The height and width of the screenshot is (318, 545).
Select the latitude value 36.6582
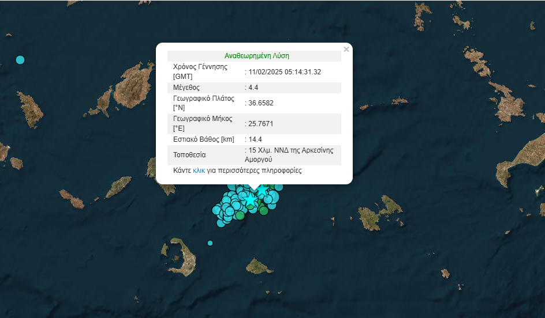[x=260, y=103]
